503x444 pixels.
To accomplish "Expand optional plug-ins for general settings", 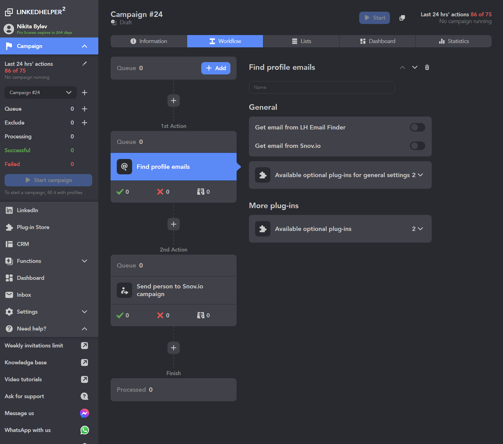I will 340,175.
